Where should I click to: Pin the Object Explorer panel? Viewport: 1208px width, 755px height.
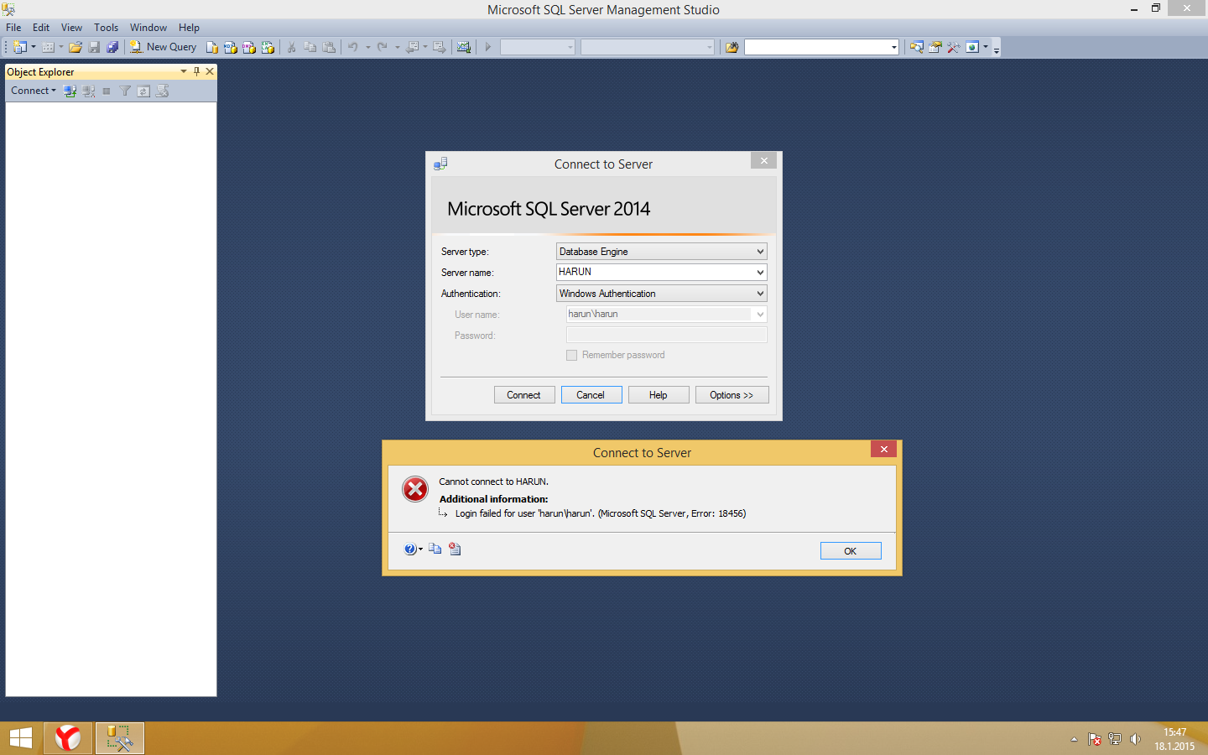[x=197, y=71]
